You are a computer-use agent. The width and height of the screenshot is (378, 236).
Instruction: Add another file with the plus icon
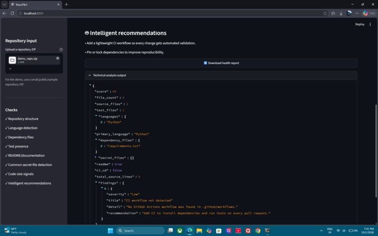10,69
